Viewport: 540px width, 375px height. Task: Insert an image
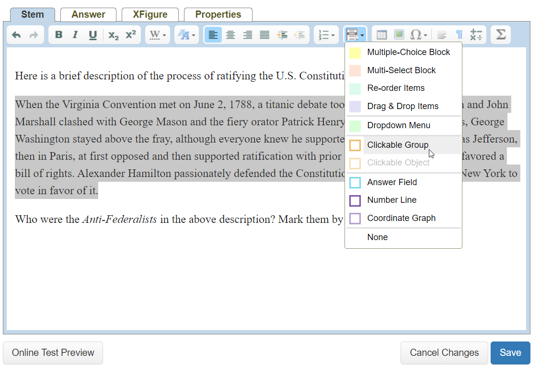[x=399, y=35]
